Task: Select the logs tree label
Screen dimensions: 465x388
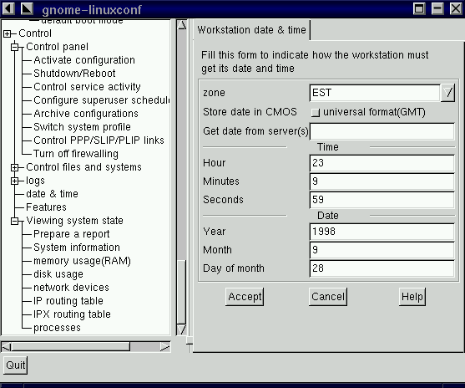Action: [x=35, y=181]
